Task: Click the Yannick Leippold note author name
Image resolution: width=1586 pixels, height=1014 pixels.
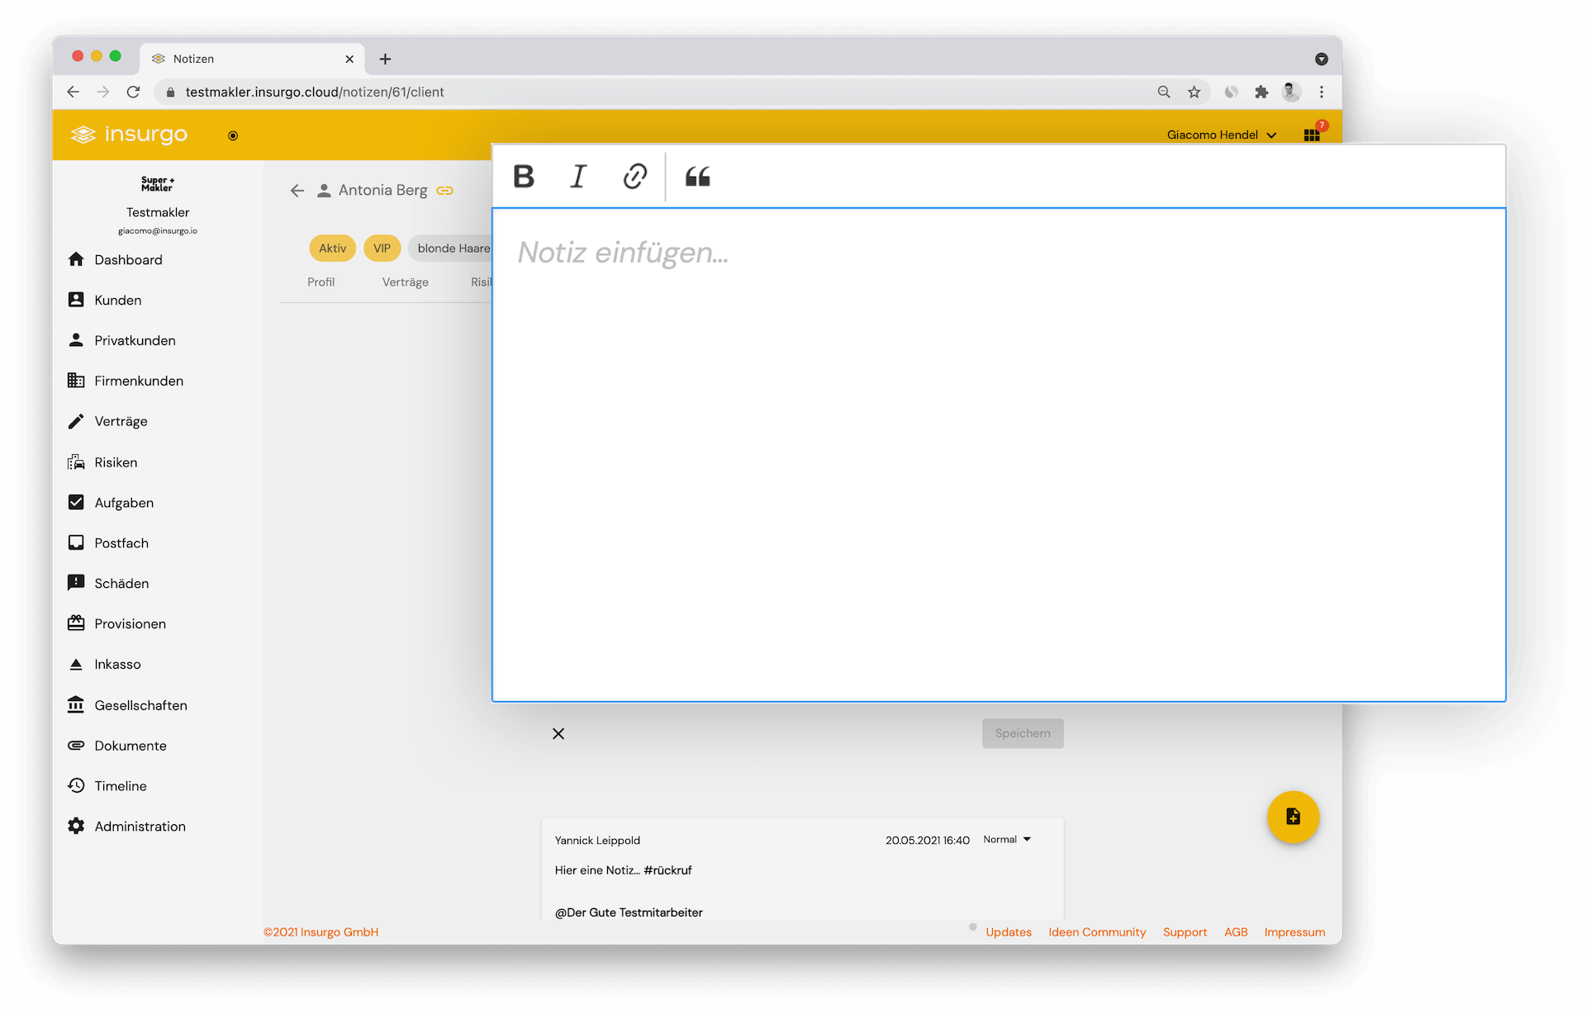Action: point(597,840)
